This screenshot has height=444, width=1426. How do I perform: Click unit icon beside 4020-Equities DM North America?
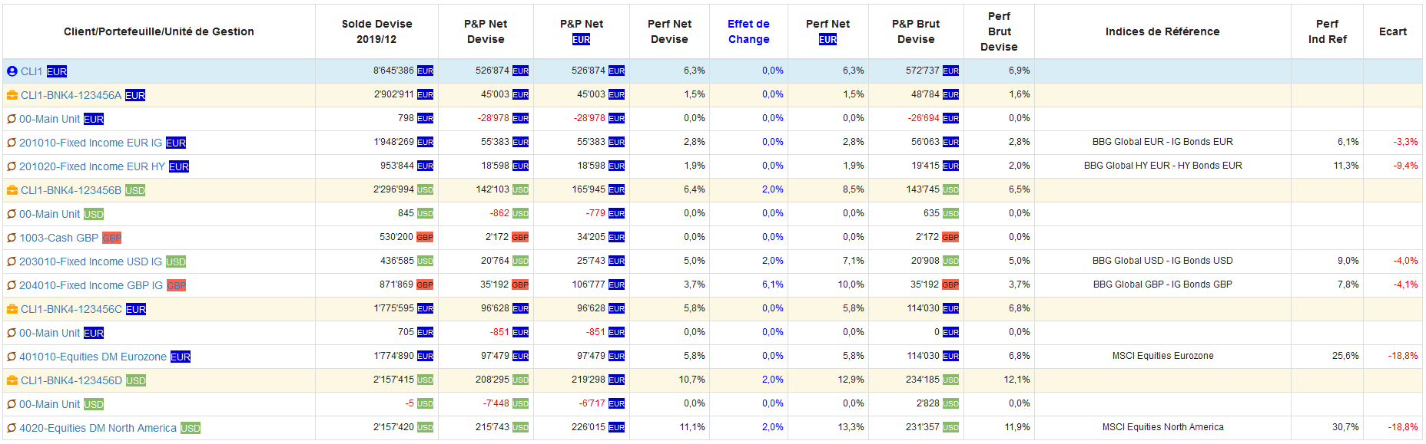(12, 428)
